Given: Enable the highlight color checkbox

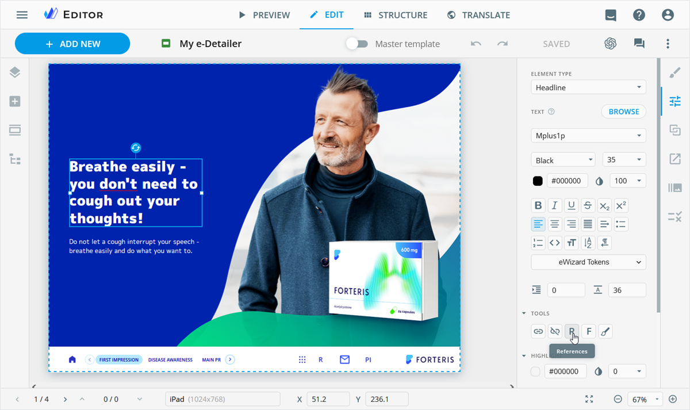Looking at the screenshot, I should tap(536, 371).
